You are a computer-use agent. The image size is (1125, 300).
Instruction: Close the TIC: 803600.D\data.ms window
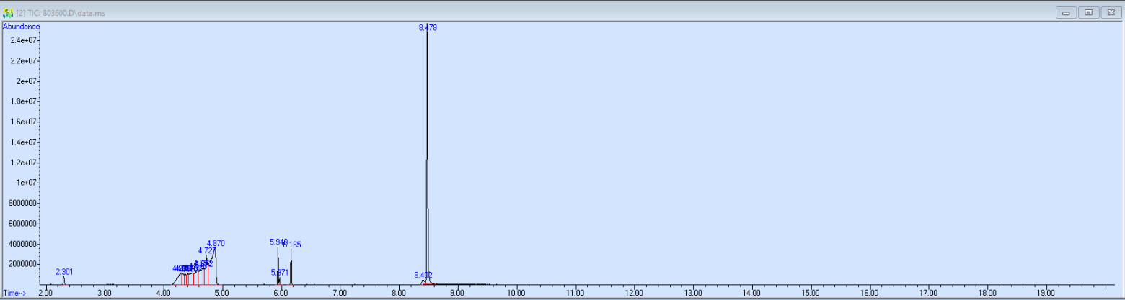1111,13
